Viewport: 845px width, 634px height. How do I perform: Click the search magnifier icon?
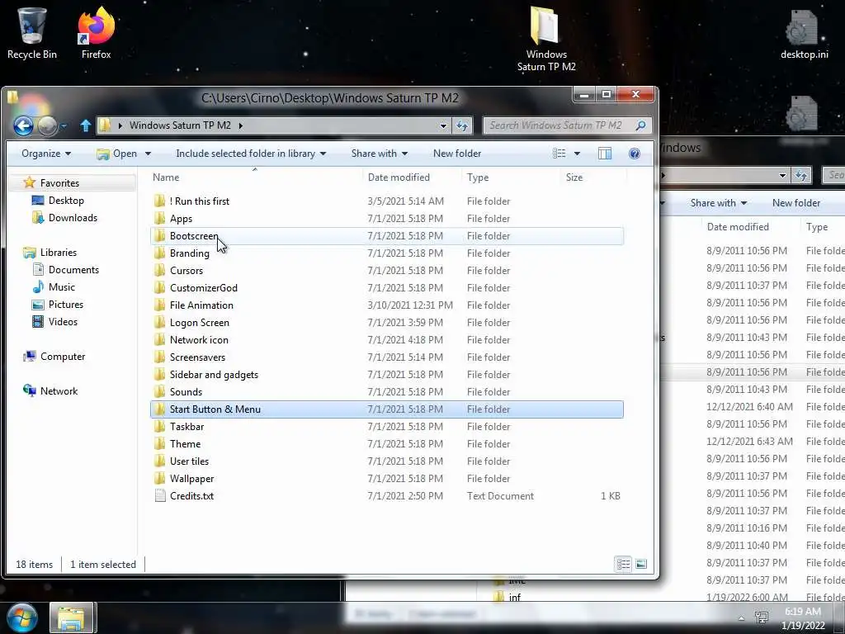coord(640,125)
